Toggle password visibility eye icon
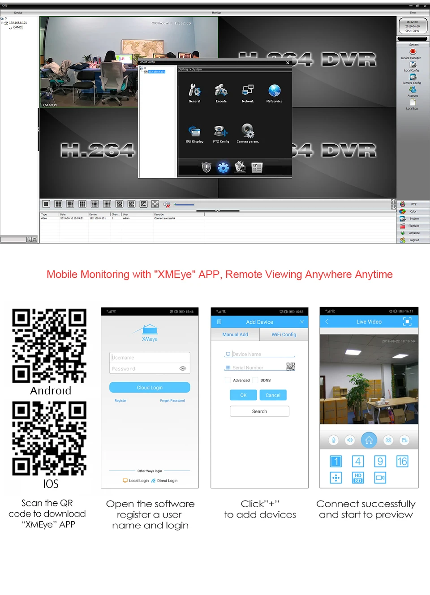The image size is (430, 595). pyautogui.click(x=183, y=368)
